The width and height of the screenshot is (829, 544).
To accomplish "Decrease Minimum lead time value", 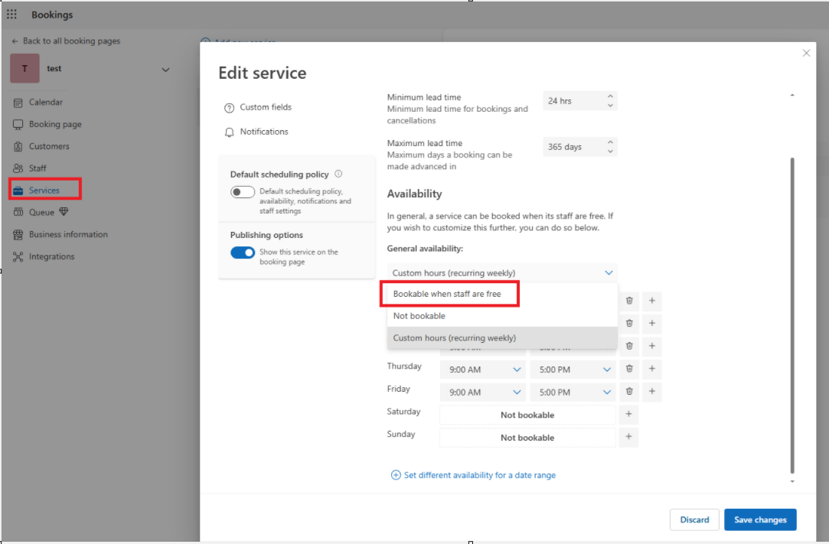I will point(610,106).
